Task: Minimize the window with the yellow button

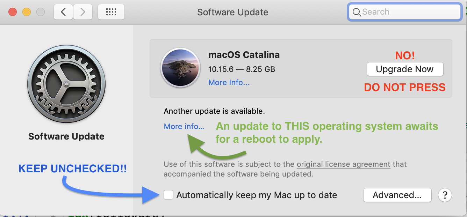Action: (x=27, y=12)
